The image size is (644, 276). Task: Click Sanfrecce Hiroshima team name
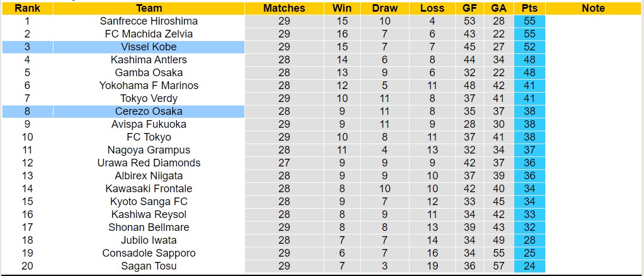click(x=149, y=21)
